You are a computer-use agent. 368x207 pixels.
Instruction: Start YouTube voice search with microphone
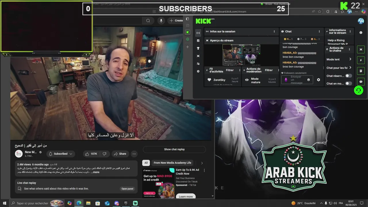click(x=161, y=20)
